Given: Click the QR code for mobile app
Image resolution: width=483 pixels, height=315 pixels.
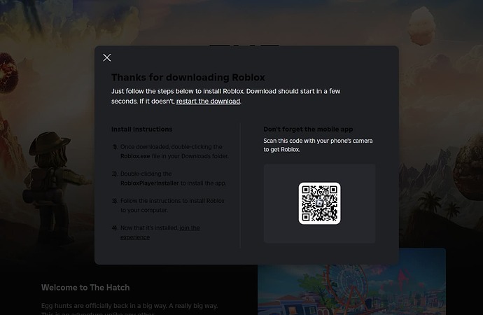Looking at the screenshot, I should point(319,203).
